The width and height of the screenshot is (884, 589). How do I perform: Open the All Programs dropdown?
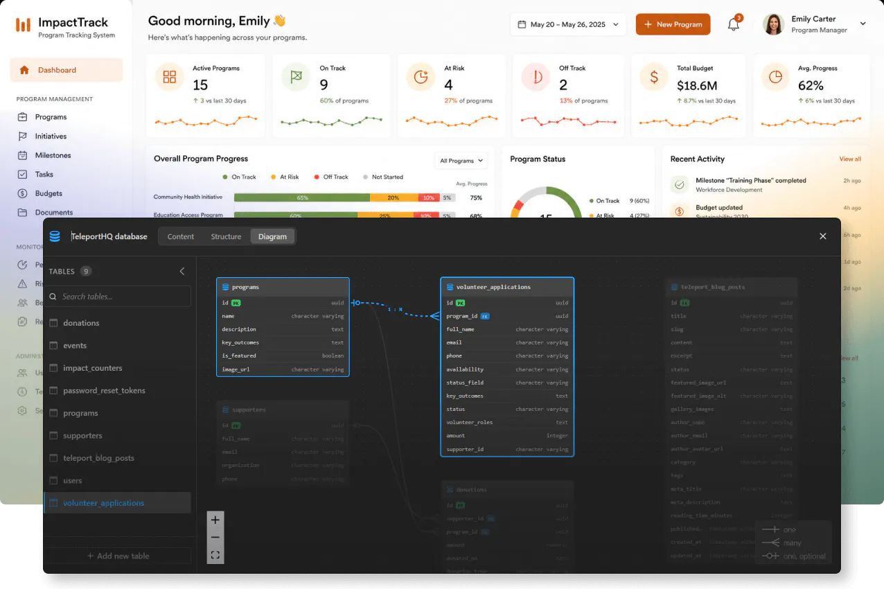coord(461,161)
